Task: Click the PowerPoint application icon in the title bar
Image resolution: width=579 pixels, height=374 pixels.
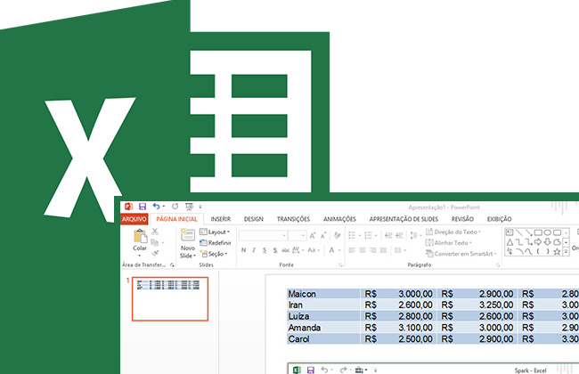Action: [128, 207]
